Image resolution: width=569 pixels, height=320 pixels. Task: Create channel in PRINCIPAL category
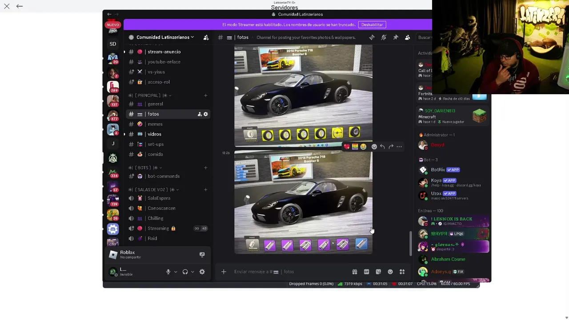pyautogui.click(x=205, y=96)
